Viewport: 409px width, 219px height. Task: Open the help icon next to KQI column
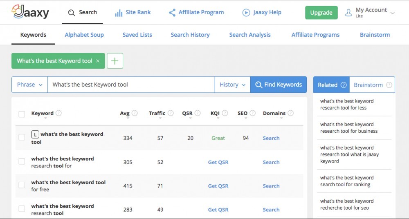tap(225, 113)
